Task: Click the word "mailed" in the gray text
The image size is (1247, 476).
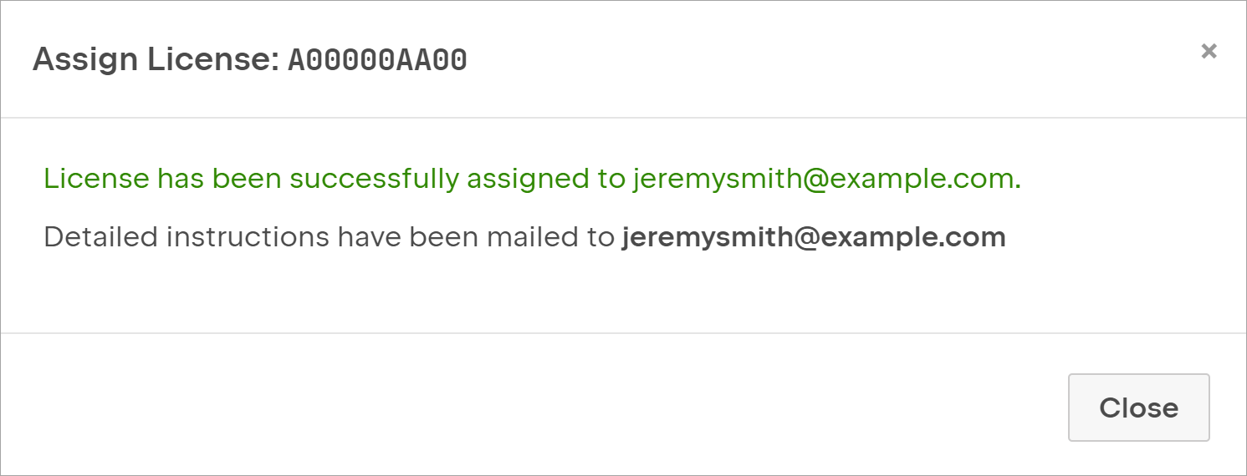Action: 536,237
